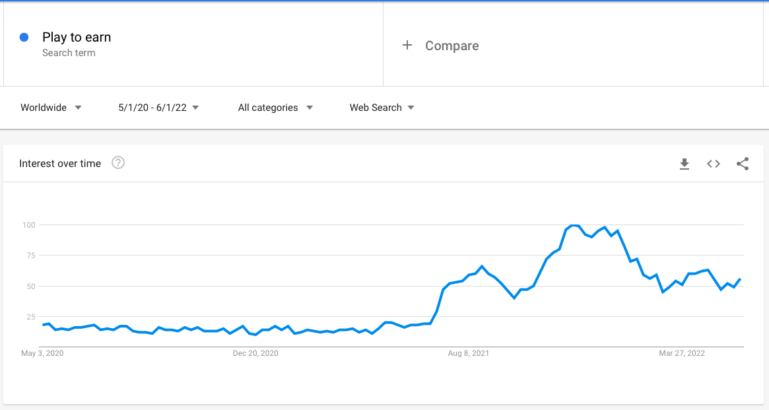Viewport: 769px width, 410px height.
Task: Click the blue dot beside Play to earn
Action: point(24,38)
